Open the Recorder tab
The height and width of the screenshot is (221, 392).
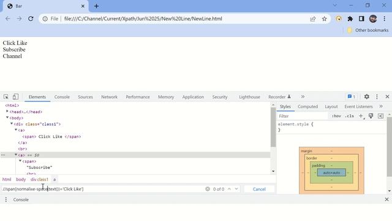279,97
